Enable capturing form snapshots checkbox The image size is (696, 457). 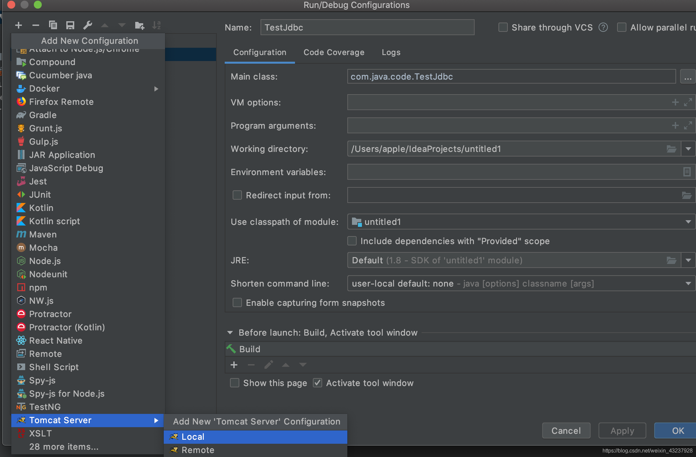pyautogui.click(x=237, y=302)
